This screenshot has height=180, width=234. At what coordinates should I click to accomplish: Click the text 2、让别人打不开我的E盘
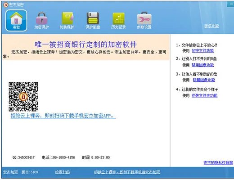click(196, 58)
